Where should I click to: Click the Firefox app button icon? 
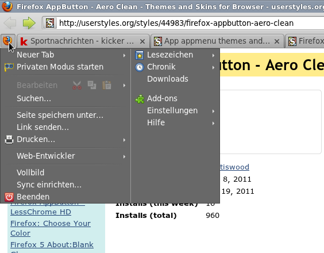click(7, 41)
